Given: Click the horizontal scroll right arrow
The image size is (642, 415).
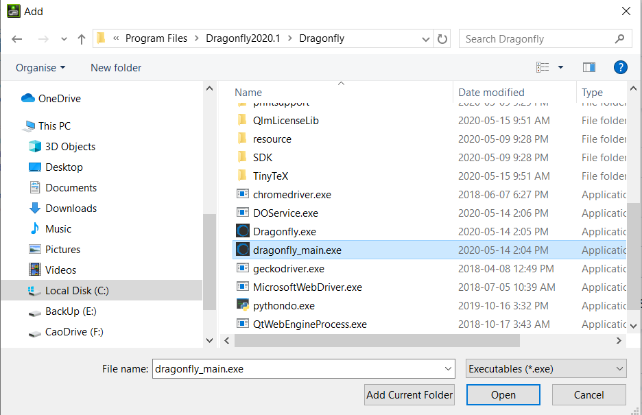Looking at the screenshot, I should pos(619,340).
